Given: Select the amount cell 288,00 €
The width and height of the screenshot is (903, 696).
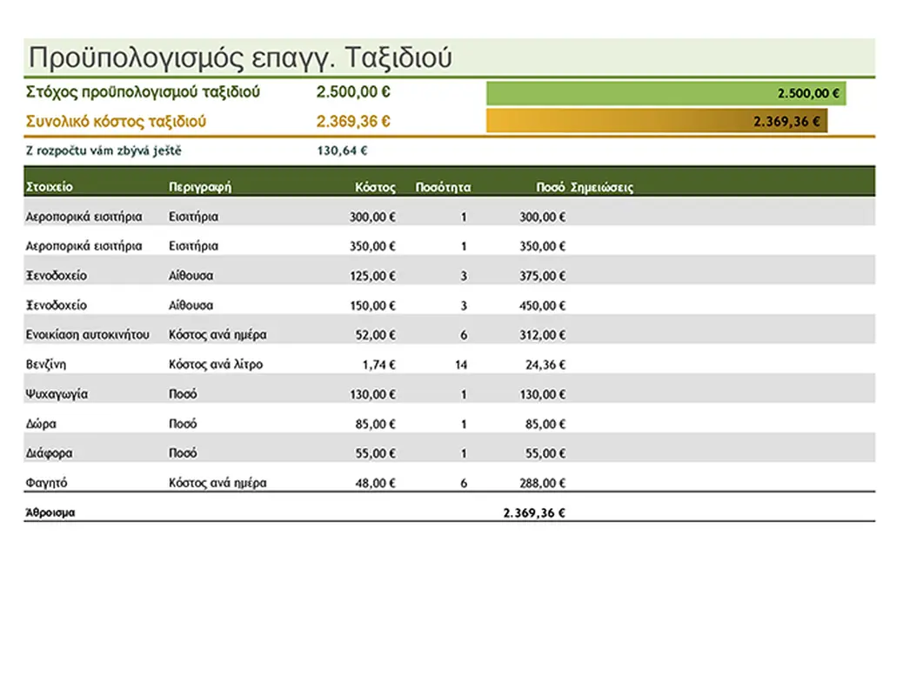Looking at the screenshot, I should [x=543, y=484].
